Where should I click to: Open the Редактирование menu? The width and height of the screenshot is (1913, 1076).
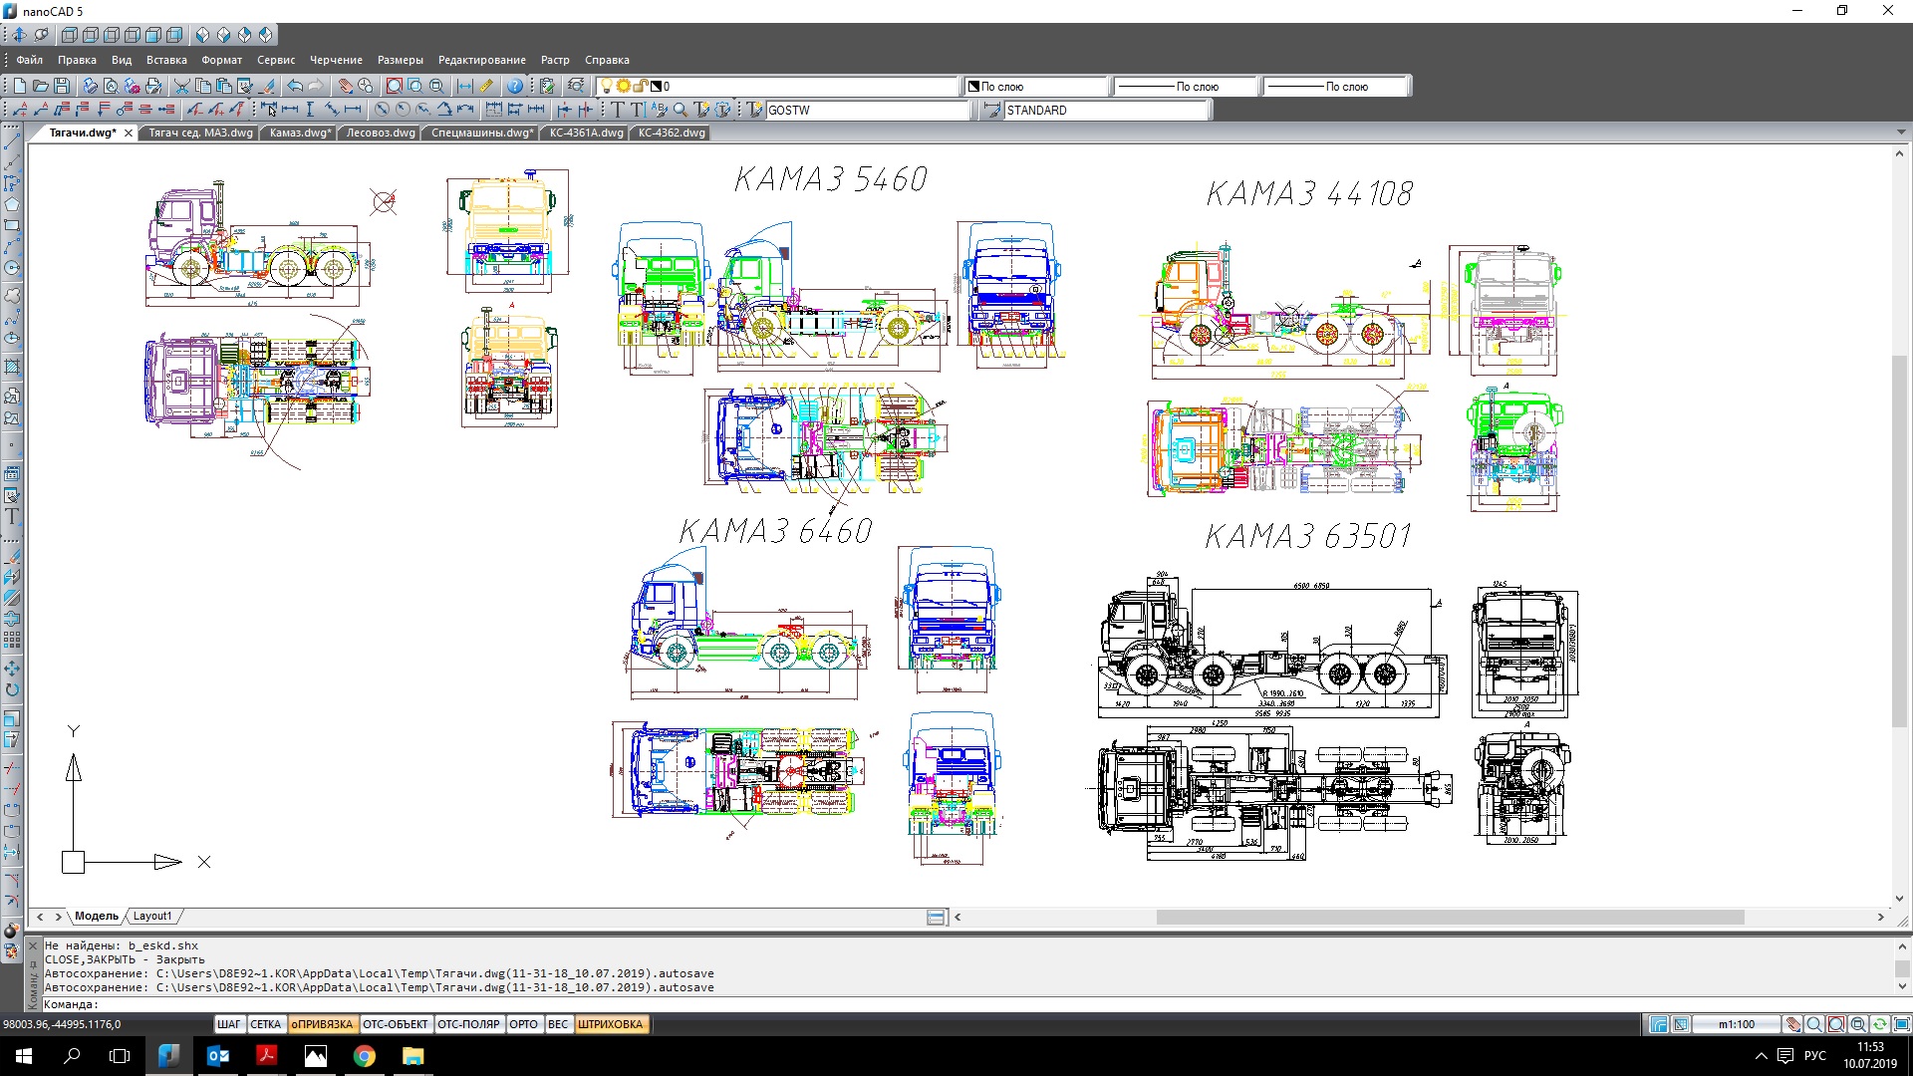click(482, 60)
